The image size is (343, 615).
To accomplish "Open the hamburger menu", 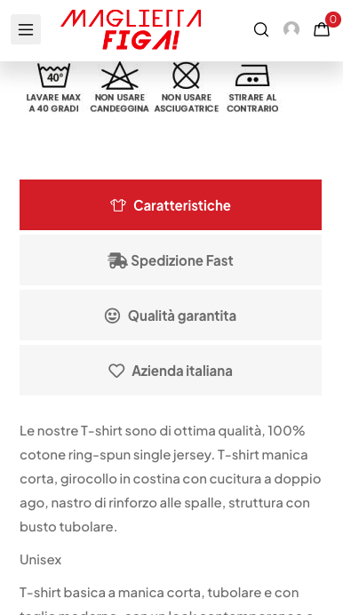I will (26, 29).
